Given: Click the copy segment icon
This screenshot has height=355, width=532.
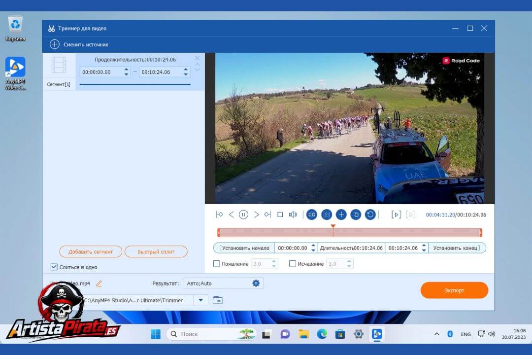Looking at the screenshot, I should 356,214.
